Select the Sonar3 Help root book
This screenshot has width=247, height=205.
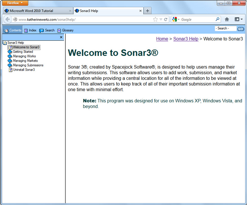pyautogui.click(x=16, y=43)
